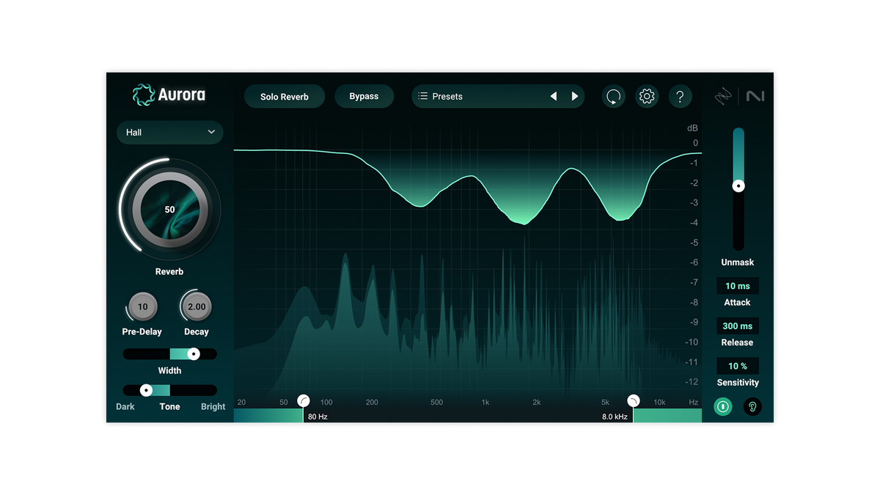This screenshot has width=880, height=495.
Task: Open the Hall reverb type dropdown
Action: coord(170,132)
